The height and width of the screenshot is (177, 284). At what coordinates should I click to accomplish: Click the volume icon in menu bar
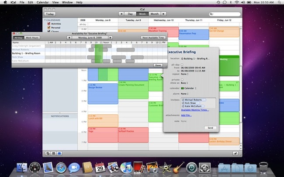point(243,2)
